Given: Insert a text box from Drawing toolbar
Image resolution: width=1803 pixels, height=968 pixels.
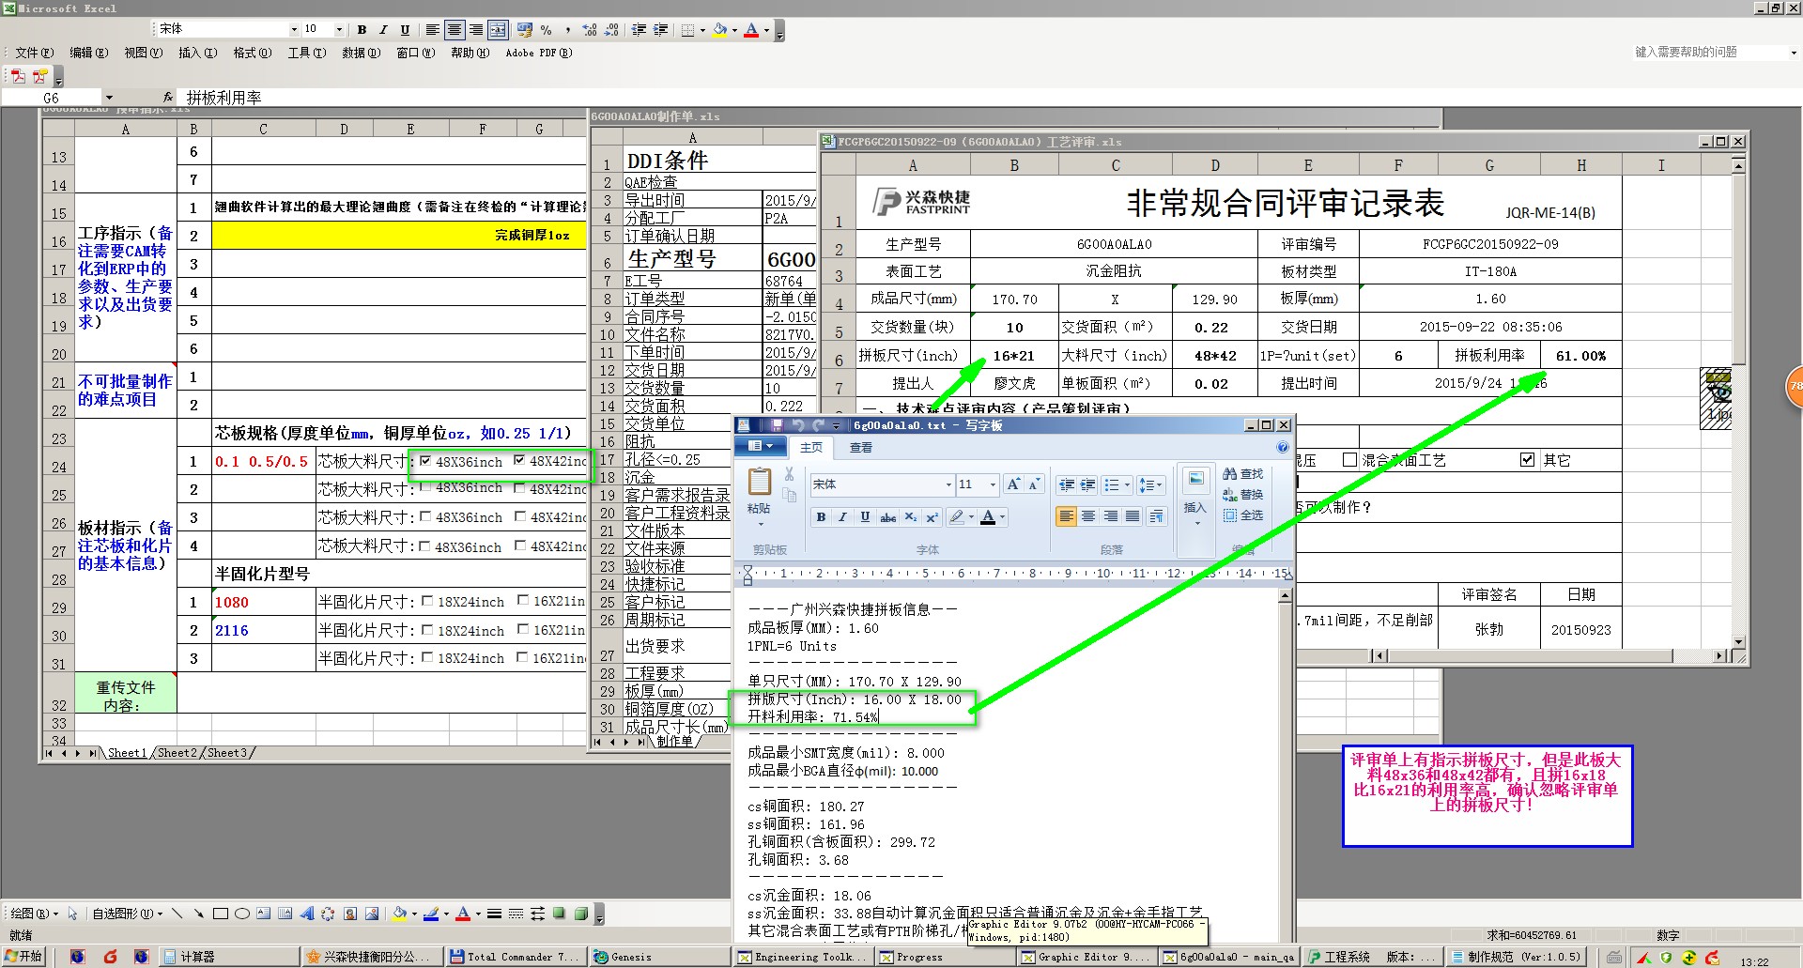Looking at the screenshot, I should [263, 913].
